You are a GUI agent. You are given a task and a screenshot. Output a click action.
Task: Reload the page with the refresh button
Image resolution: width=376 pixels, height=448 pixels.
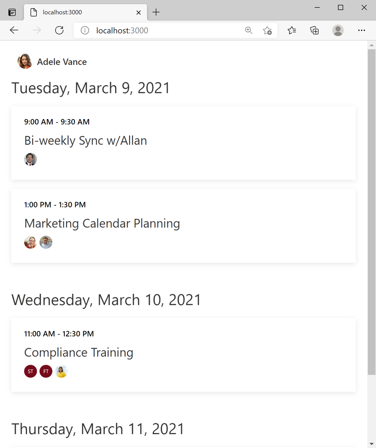pos(59,30)
